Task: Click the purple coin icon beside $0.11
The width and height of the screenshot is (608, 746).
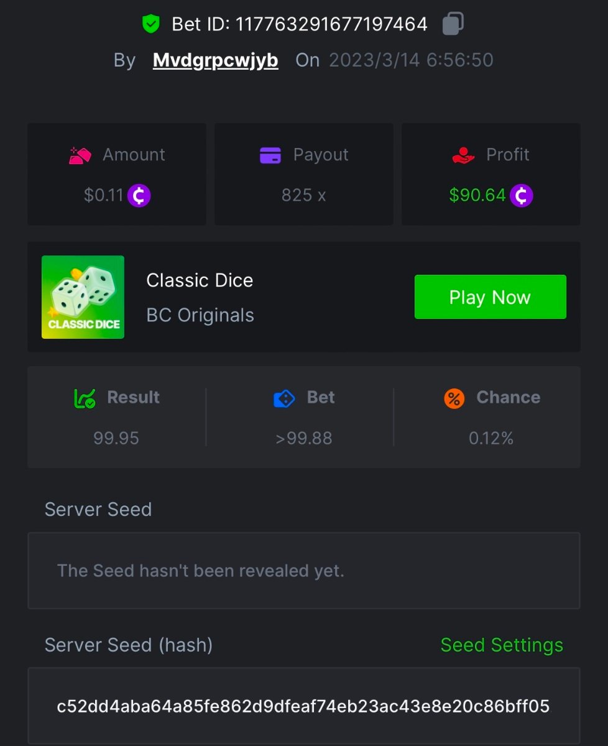Action: click(139, 196)
